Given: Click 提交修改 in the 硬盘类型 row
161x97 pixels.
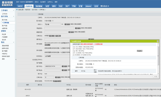Looking at the screenshot, I should coord(71,32).
